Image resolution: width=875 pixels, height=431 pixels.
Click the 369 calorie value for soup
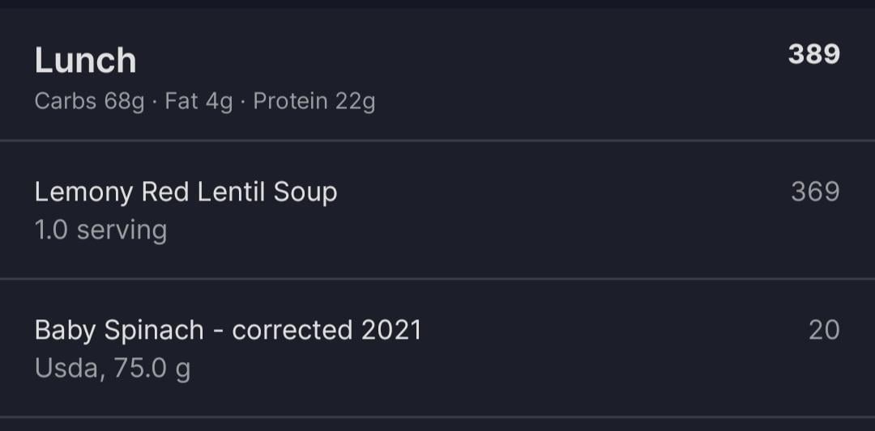(815, 192)
